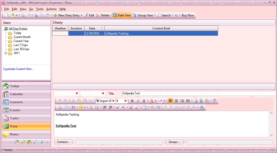Image resolution: width=277 pixels, height=153 pixels.
Task: Insert a picture into the diary entry
Action: tap(195, 101)
